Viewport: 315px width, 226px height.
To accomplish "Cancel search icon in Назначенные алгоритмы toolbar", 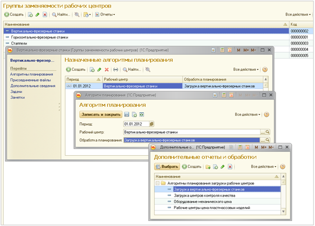I will (x=147, y=69).
